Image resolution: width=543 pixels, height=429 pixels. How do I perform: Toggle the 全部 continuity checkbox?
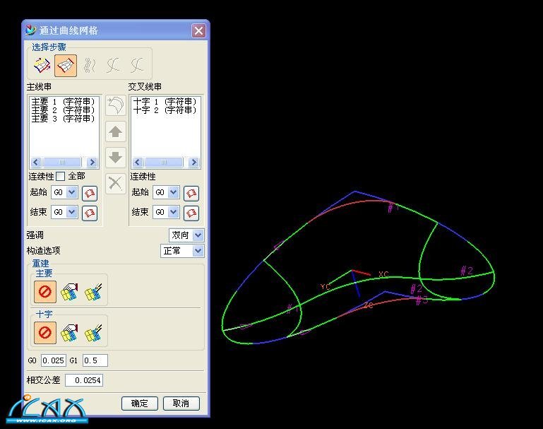(60, 177)
